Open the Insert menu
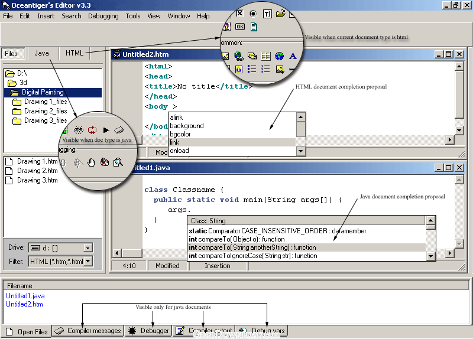The width and height of the screenshot is (473, 339). [46, 16]
